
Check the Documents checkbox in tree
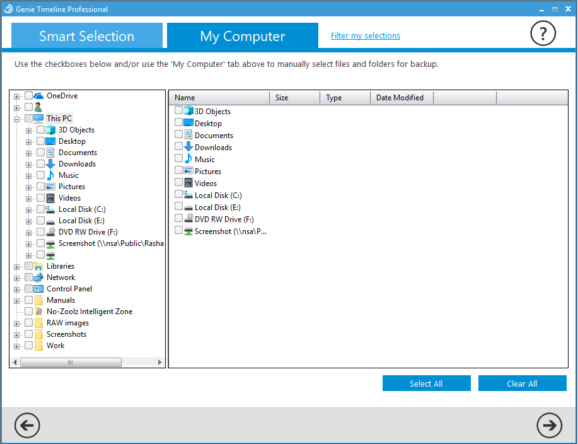pos(40,153)
